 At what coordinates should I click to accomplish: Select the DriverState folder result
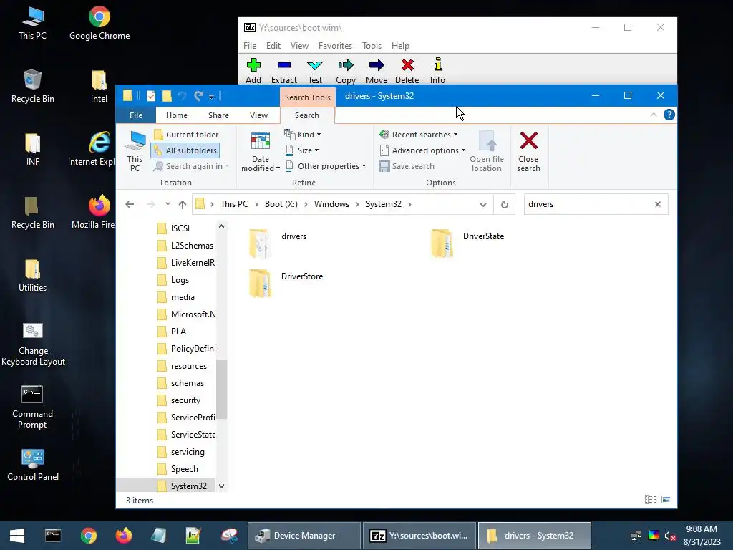468,243
